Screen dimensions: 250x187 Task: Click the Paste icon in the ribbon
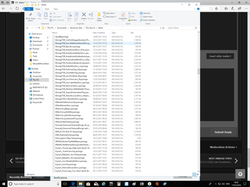coord(46,16)
